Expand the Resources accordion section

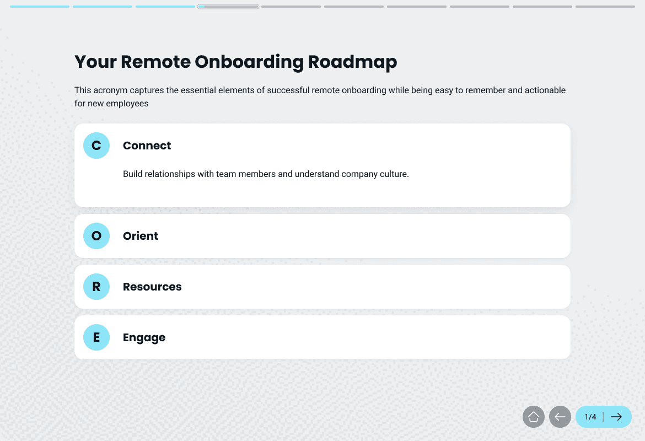[x=322, y=287]
